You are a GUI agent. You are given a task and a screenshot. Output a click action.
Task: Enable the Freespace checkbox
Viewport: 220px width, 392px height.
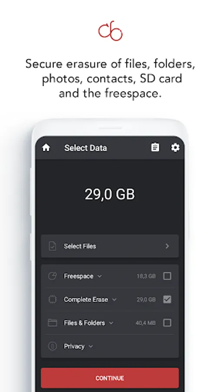167,276
